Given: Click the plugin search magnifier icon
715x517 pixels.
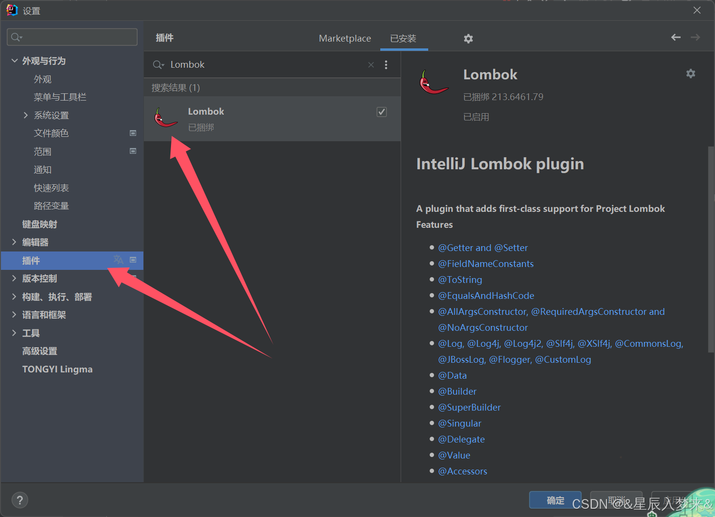Looking at the screenshot, I should pyautogui.click(x=158, y=65).
